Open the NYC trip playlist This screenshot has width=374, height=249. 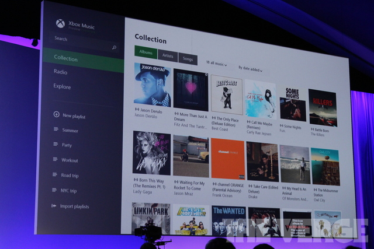70,191
